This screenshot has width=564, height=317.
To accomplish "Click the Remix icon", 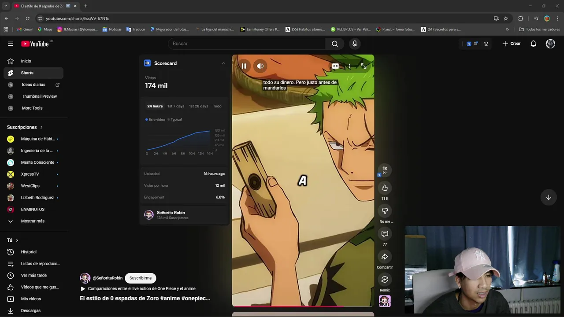I will pos(385,280).
